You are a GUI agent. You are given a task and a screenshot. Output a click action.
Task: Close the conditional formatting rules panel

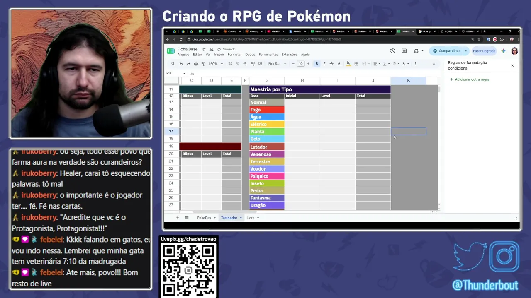tap(512, 65)
